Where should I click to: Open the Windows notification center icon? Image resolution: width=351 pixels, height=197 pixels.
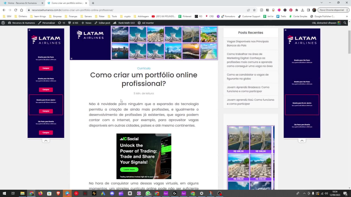click(x=345, y=194)
